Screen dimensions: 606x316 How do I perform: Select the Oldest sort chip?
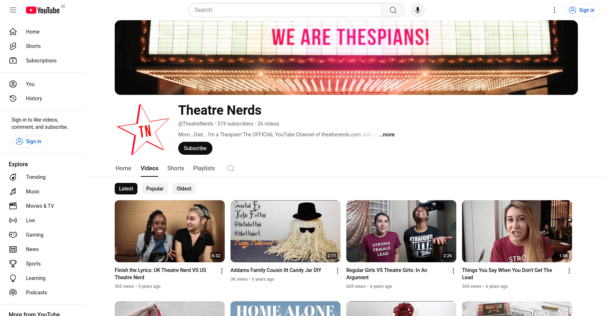point(184,189)
